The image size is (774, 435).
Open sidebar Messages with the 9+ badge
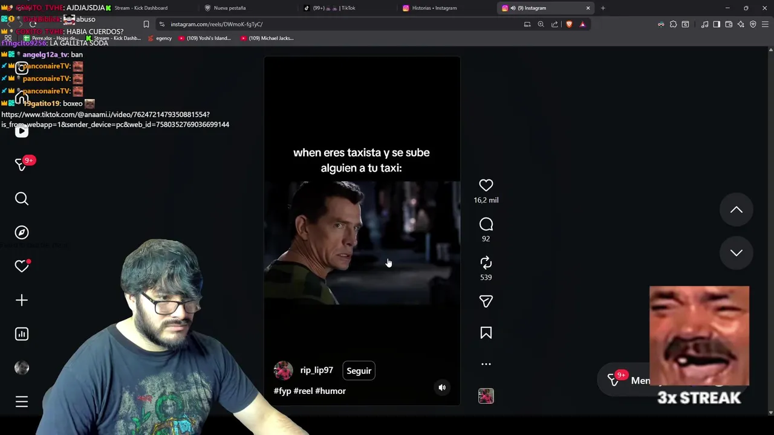tap(23, 164)
